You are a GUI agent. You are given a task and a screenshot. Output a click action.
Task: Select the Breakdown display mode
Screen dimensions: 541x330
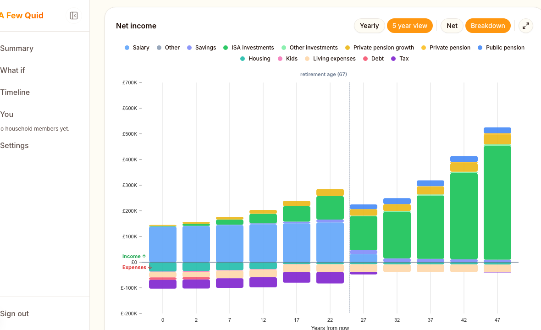pos(488,26)
